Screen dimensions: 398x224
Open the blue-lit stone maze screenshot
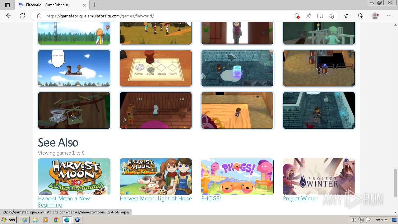click(x=319, y=110)
